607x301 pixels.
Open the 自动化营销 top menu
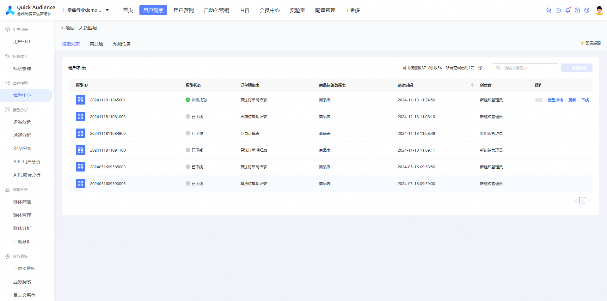pos(217,10)
